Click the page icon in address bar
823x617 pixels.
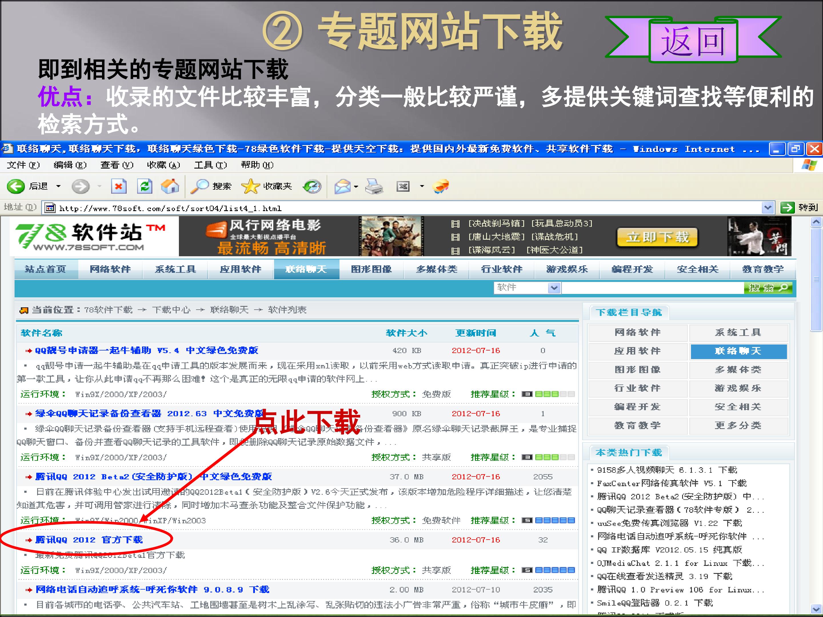click(50, 208)
